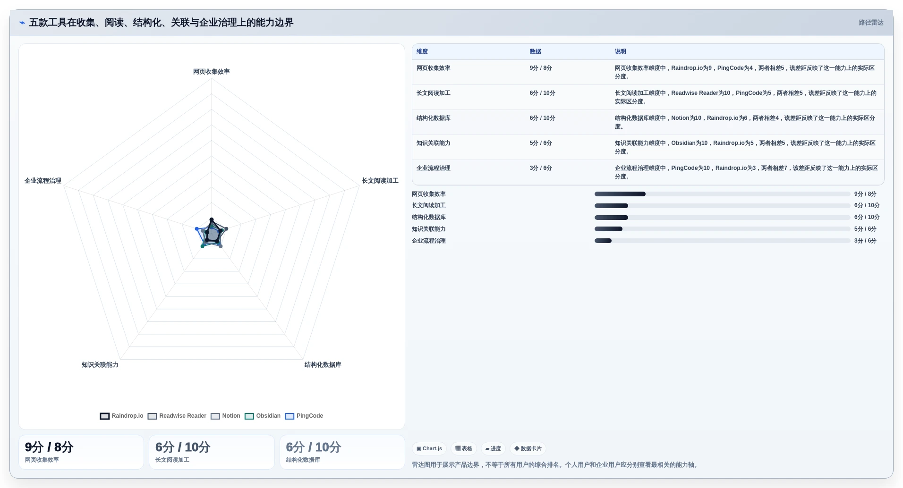Click progress value 3分 / 6分
Image resolution: width=903 pixels, height=488 pixels.
coord(865,241)
